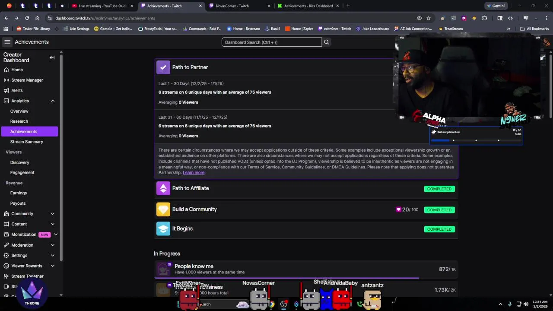Screen dimensions: 553x311
Task: Open a new browser tab
Action: pyautogui.click(x=348, y=6)
